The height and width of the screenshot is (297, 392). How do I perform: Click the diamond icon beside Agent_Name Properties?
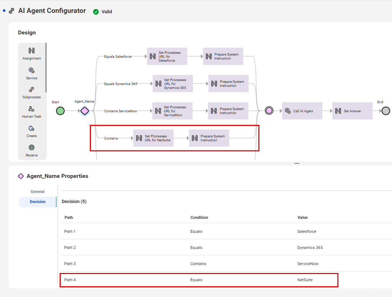(21, 176)
